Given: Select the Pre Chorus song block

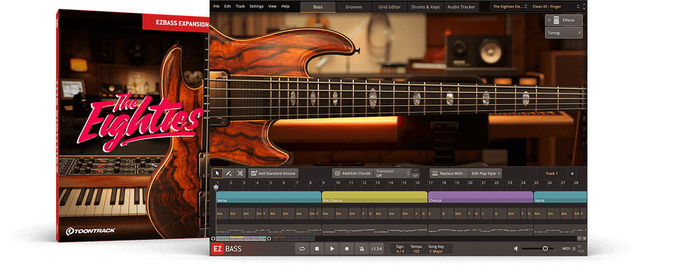Looking at the screenshot, I should 374,197.
